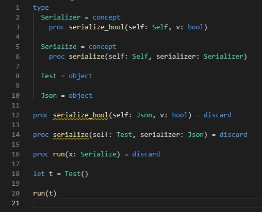
Task: Click 'Json' serializer type on line 14
Action: tap(195, 135)
